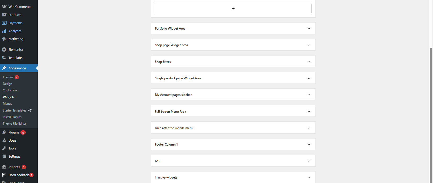
Task: Click the Analytics bar chart icon
Action: 4,31
